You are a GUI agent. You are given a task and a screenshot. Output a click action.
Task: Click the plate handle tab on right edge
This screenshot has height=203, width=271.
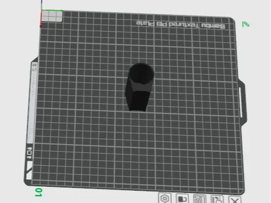coord(242,102)
